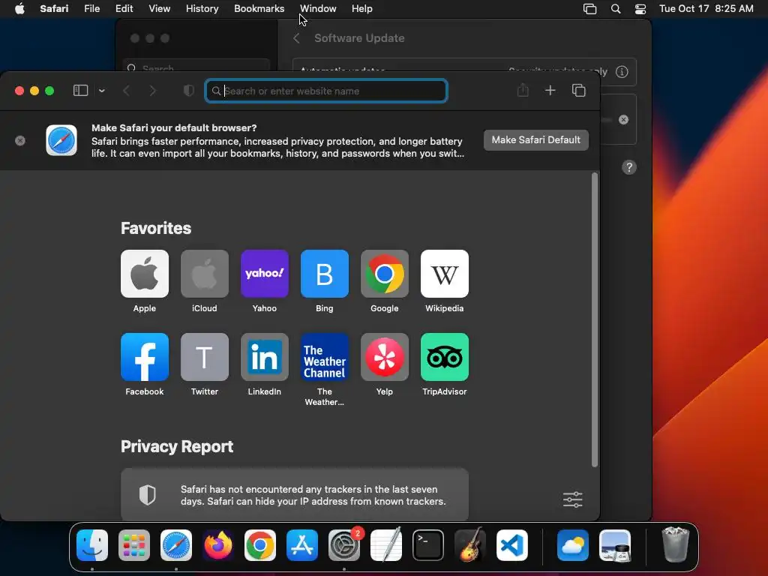Screen dimensions: 768x576
Task: Open the File menu
Action: pyautogui.click(x=91, y=8)
